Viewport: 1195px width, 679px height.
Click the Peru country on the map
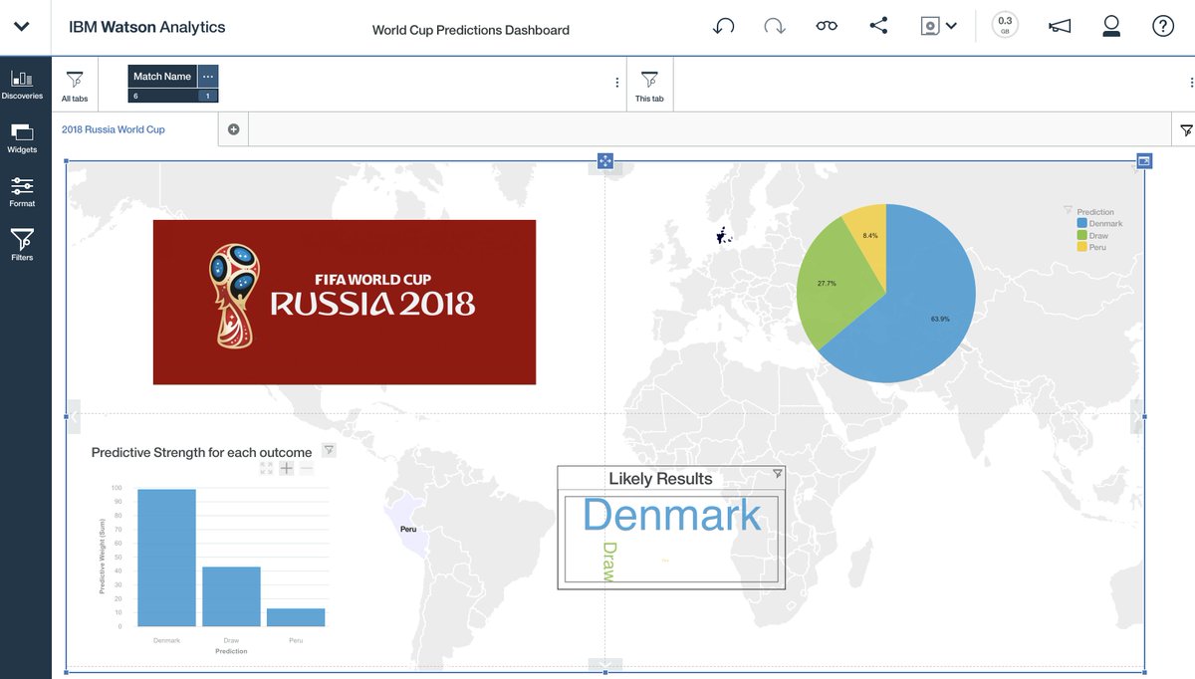(410, 526)
